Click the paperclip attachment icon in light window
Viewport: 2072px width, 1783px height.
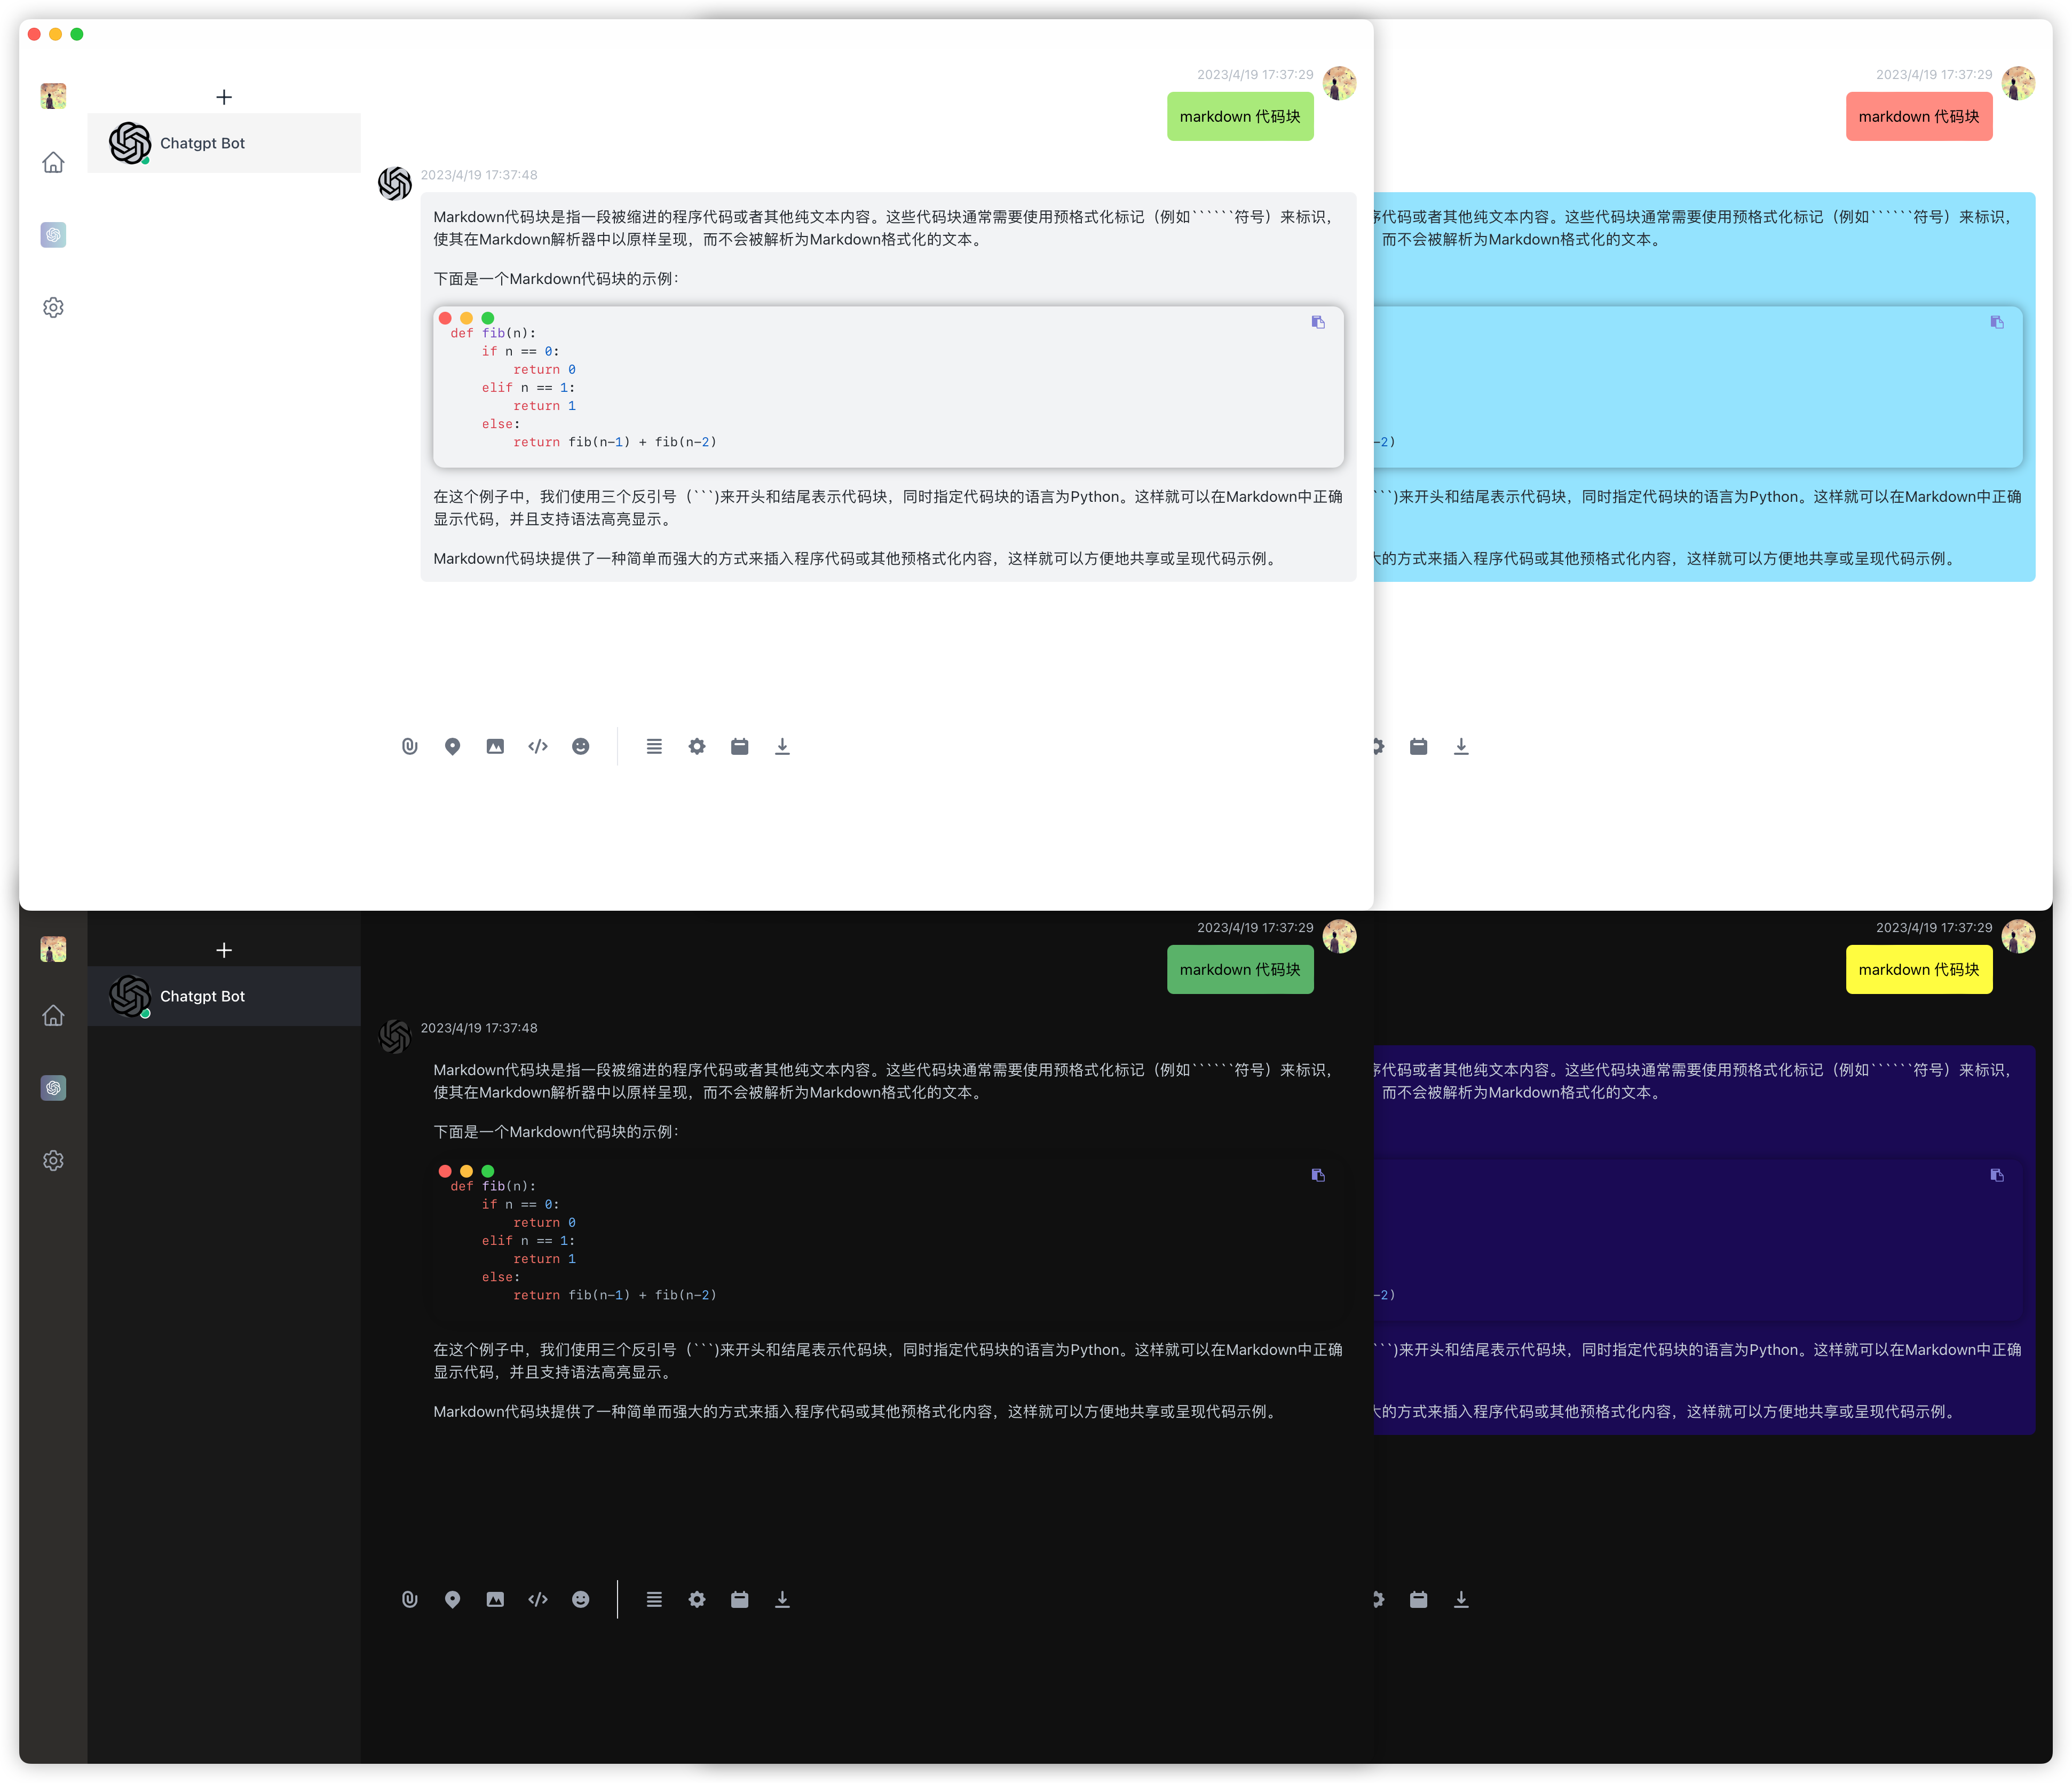click(409, 746)
